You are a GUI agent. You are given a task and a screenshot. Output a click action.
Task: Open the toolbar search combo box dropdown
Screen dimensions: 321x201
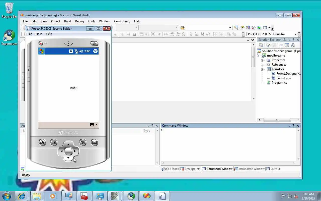(230, 28)
